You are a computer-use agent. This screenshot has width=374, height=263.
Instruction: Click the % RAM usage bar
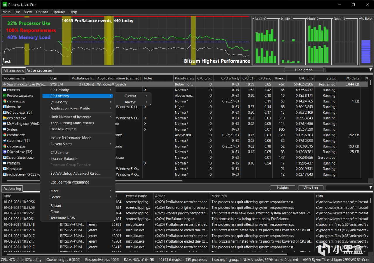366,51
